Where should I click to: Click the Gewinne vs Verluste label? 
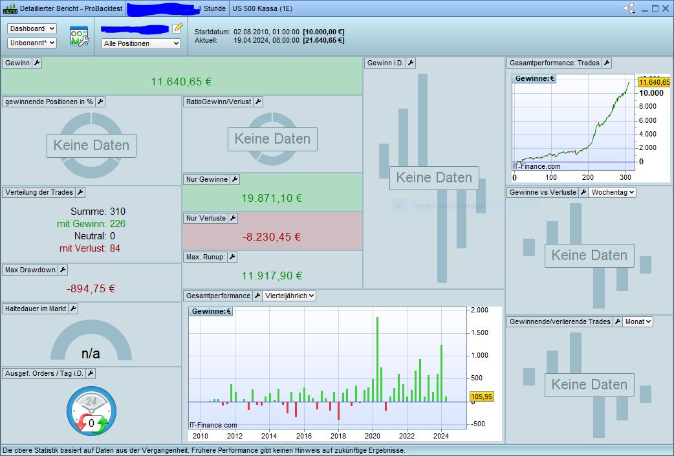point(543,193)
